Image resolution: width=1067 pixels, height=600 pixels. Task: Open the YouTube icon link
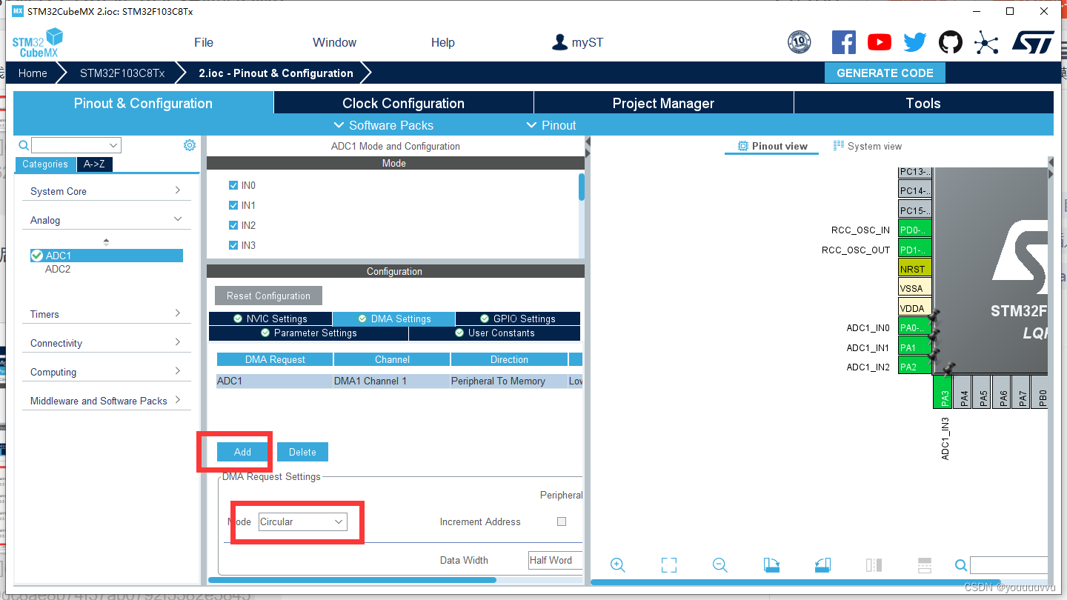(x=879, y=42)
